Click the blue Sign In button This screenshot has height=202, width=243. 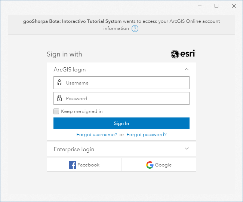click(x=121, y=123)
